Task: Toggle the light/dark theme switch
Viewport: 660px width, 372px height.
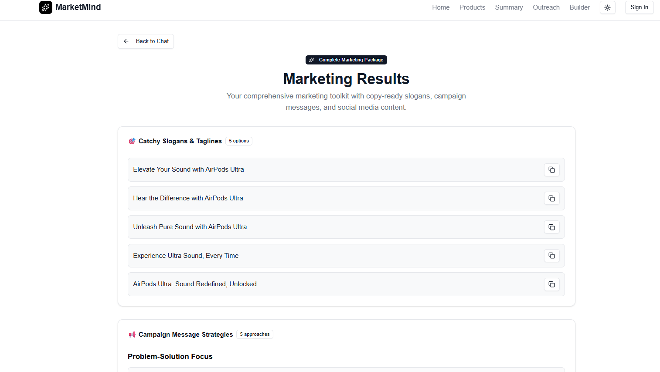Action: [607, 7]
